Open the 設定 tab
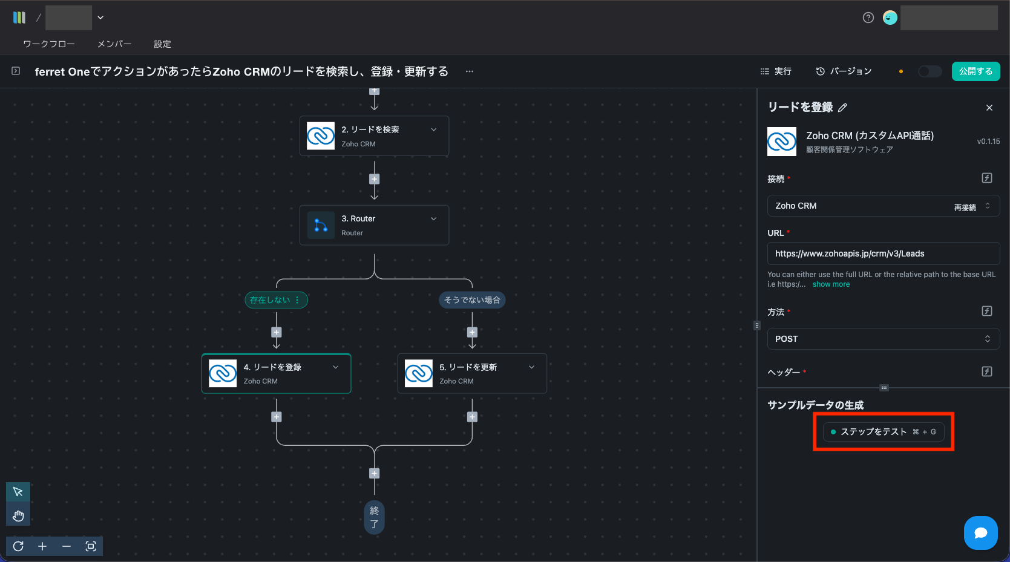The width and height of the screenshot is (1010, 562). (162, 44)
